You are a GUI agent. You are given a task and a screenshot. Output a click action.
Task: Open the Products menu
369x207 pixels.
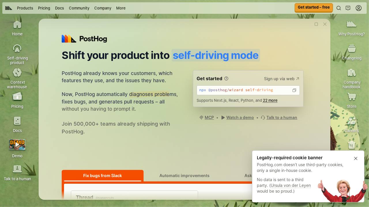[25, 8]
